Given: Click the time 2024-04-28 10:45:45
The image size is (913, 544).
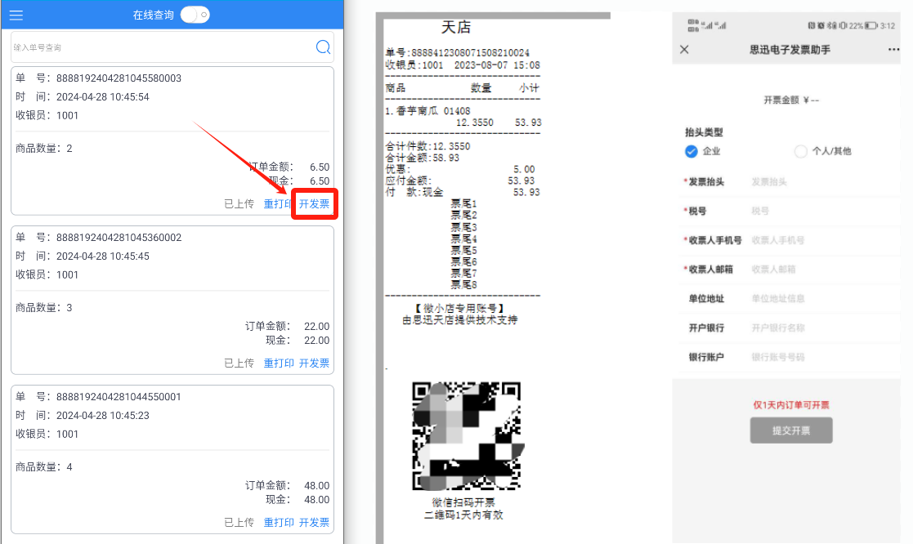Looking at the screenshot, I should click(103, 256).
